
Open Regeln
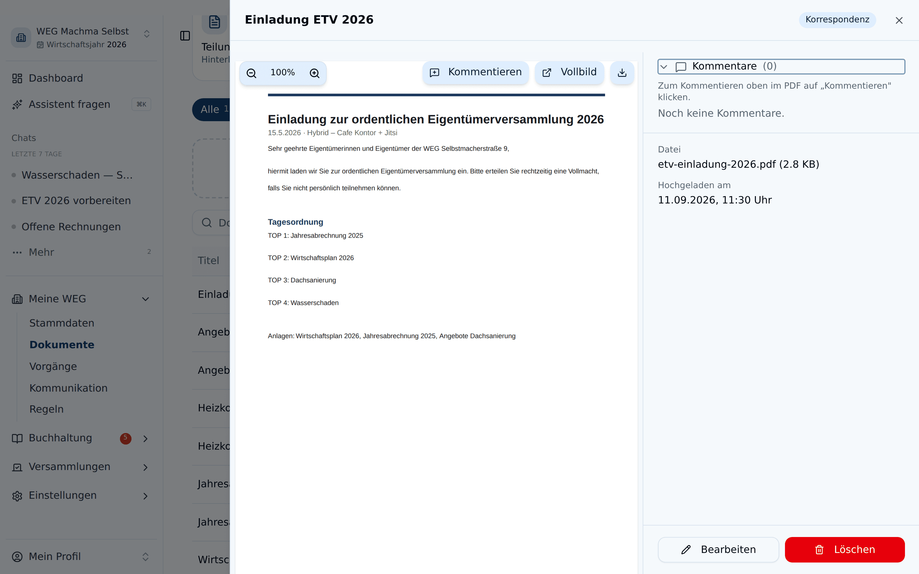(x=46, y=409)
